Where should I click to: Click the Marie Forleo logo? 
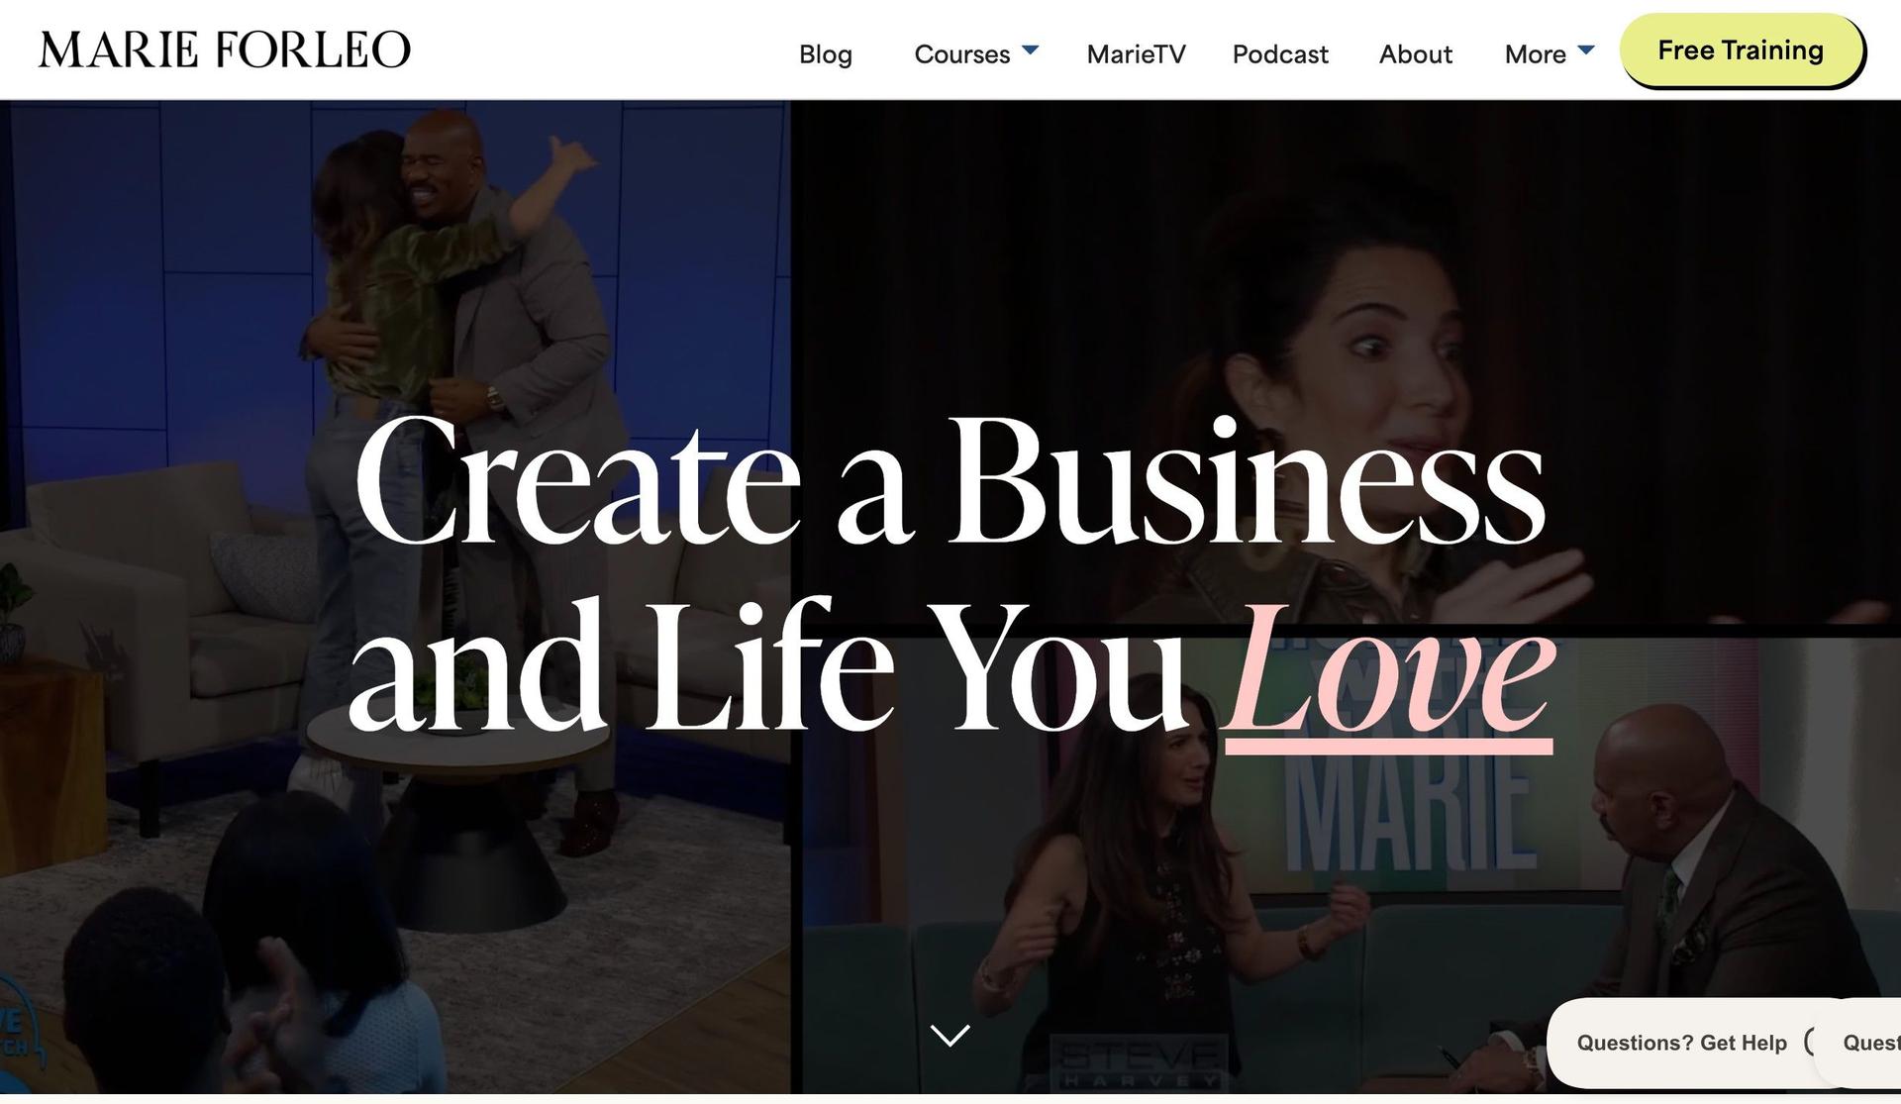click(225, 50)
